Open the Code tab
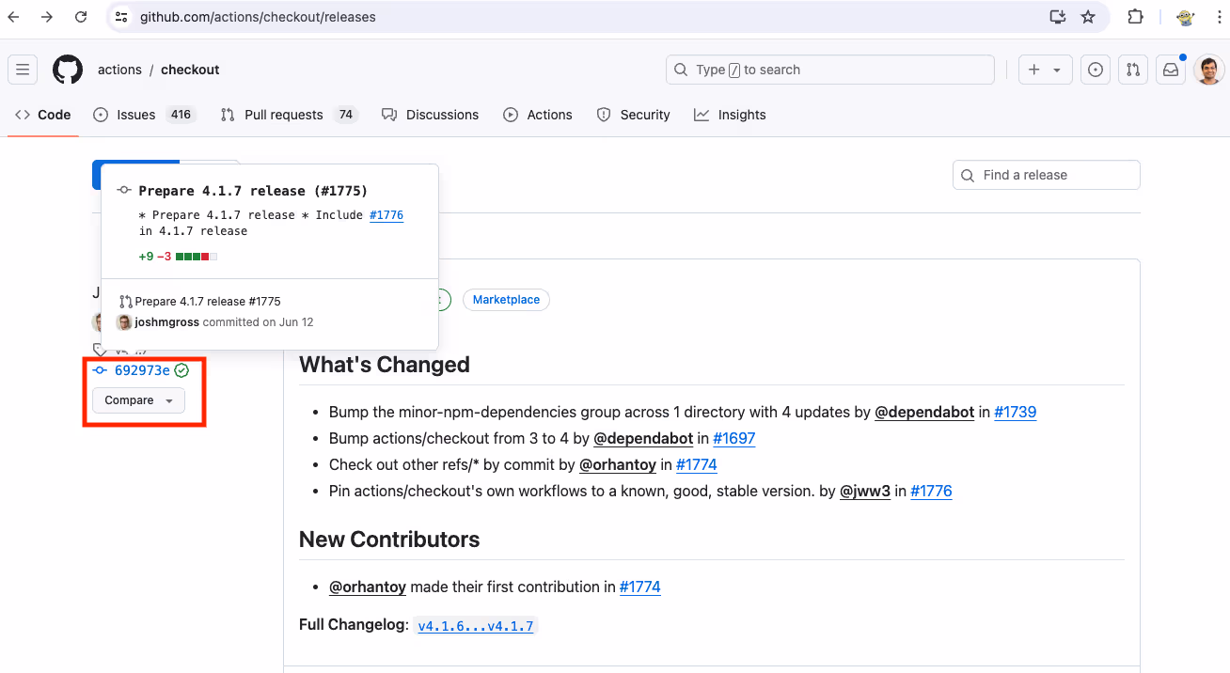The height and width of the screenshot is (673, 1230). pyautogui.click(x=43, y=115)
